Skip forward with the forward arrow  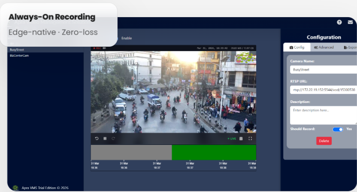(113, 138)
